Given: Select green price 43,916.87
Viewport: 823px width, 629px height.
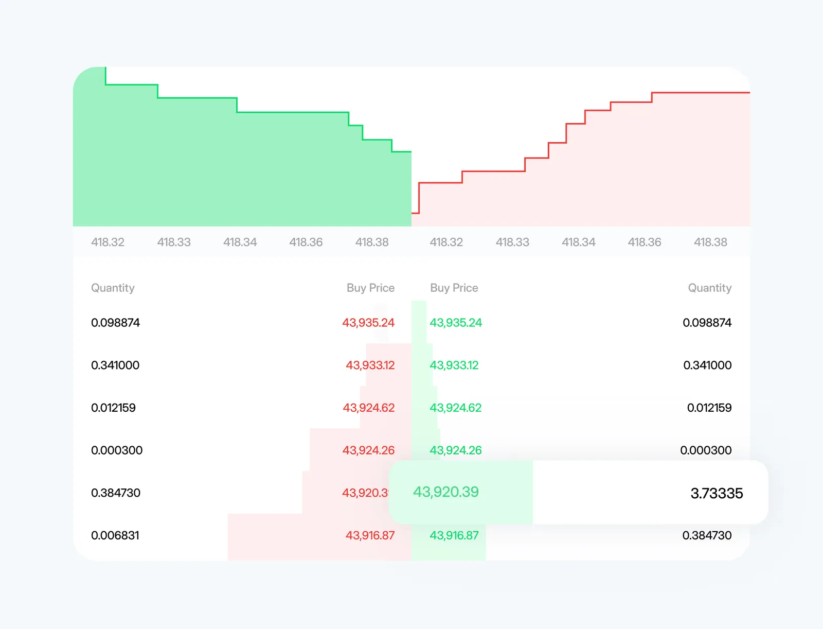Looking at the screenshot, I should (x=454, y=535).
